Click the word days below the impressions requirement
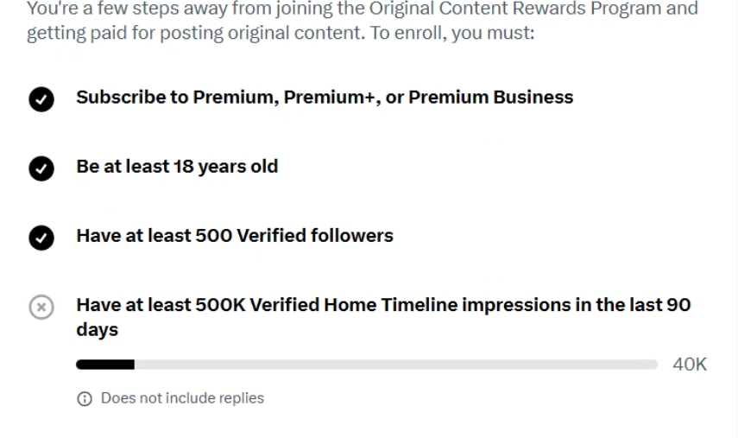738x438 pixels. [x=98, y=330]
